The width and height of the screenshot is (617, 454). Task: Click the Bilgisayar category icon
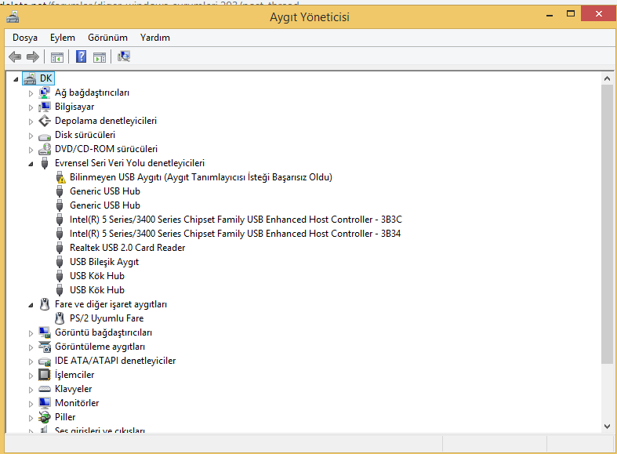click(45, 107)
